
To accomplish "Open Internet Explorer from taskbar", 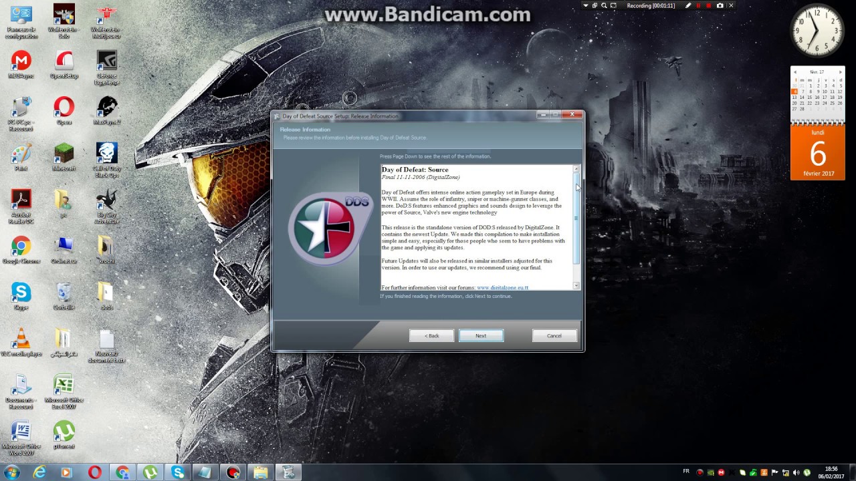I will [39, 472].
